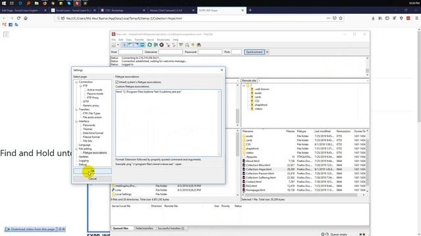The height and width of the screenshot is (236, 421).
Task: Toggle Inherit system's filetype associations checkbox
Action: [x=117, y=82]
